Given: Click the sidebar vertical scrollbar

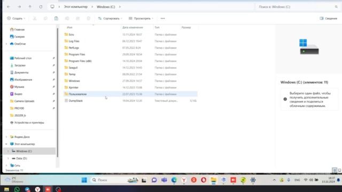Looking at the screenshot, I should 58,92.
